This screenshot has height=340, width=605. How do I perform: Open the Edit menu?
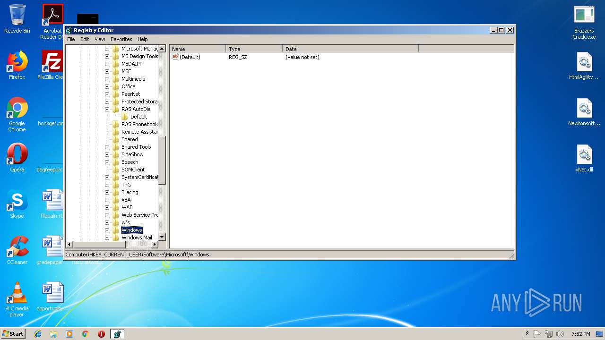[x=85, y=39]
